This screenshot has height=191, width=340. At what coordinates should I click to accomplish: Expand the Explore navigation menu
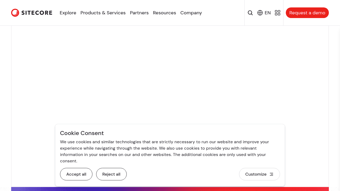point(68,12)
